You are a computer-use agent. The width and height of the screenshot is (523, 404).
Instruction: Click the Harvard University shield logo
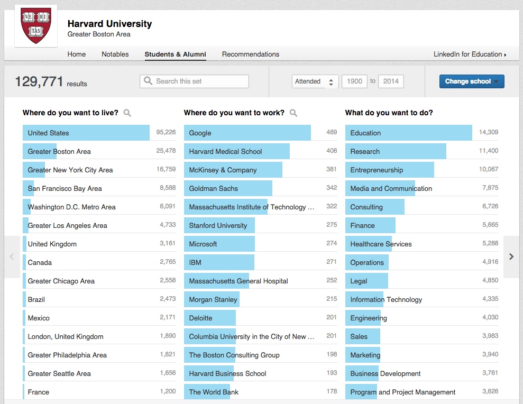tap(35, 26)
